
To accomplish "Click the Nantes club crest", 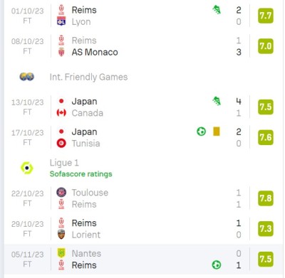I will click(61, 253).
